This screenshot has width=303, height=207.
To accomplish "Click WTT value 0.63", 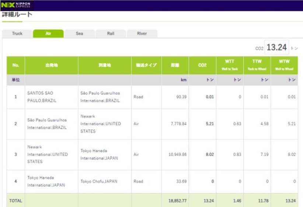I will (x=237, y=124).
